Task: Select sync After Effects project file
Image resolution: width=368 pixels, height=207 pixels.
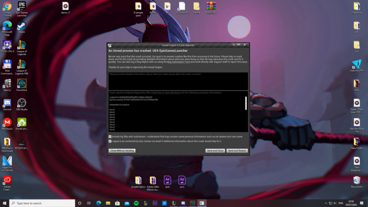Action: click(x=182, y=182)
